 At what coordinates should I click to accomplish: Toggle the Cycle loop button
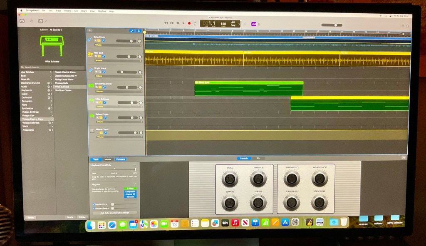tap(195, 23)
